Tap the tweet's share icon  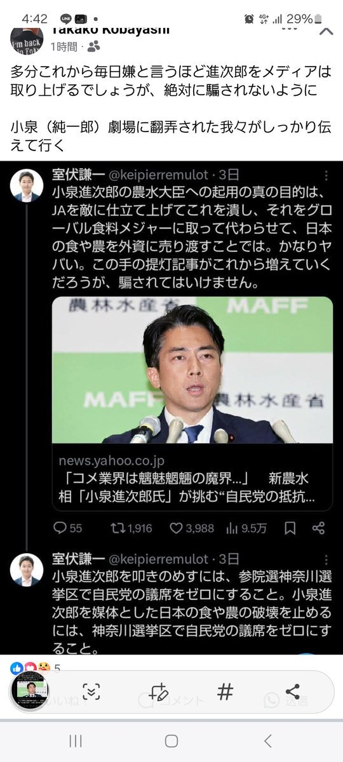click(x=319, y=528)
